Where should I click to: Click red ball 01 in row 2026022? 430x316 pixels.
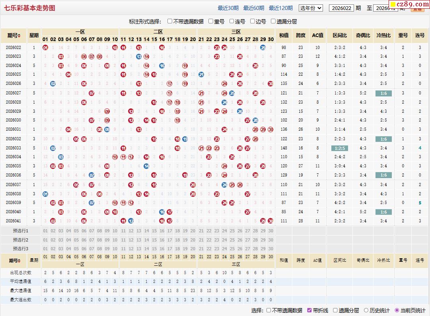coord(45,47)
